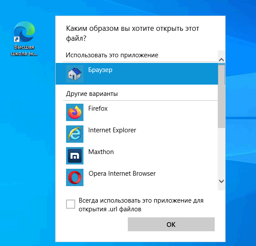Tick the always use this app checkbox
The image size is (256, 246).
pyautogui.click(x=70, y=204)
